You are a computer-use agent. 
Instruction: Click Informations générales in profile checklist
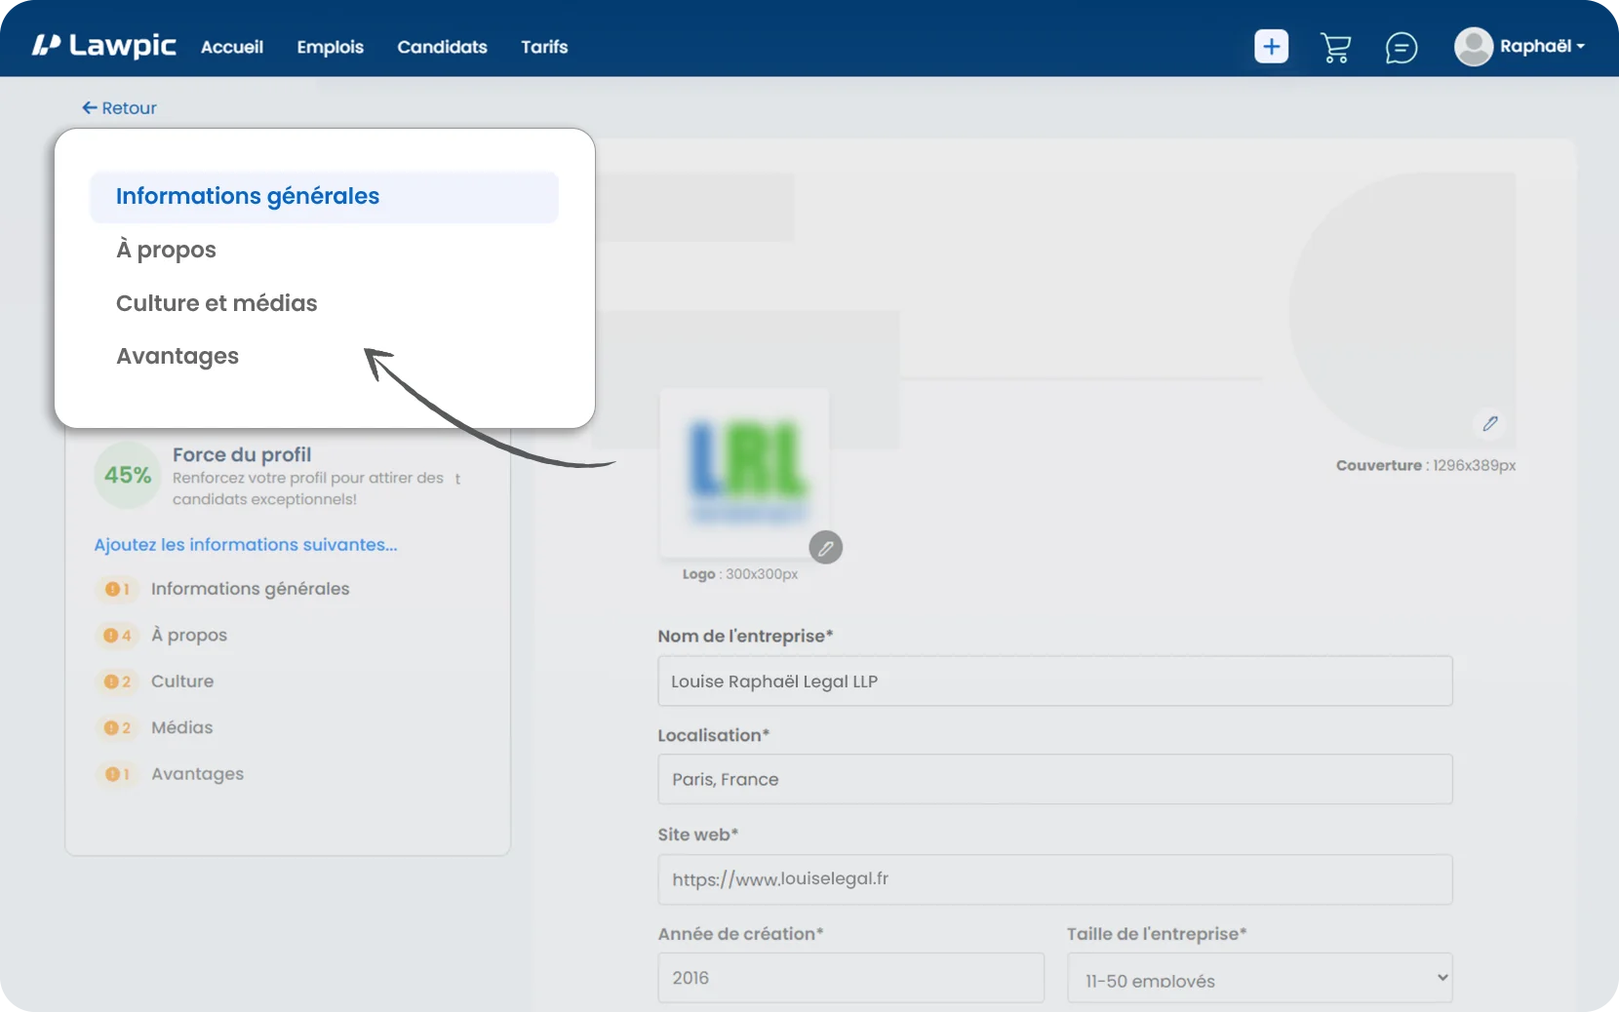coord(250,589)
